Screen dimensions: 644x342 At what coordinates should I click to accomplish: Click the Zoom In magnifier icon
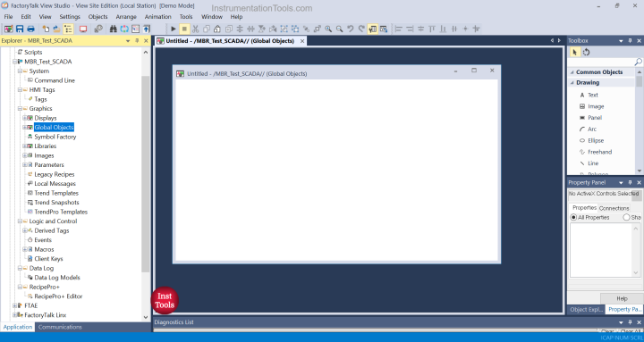point(328,29)
